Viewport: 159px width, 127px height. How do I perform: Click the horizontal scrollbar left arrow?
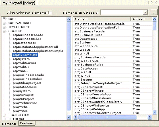pyautogui.click(x=76, y=117)
